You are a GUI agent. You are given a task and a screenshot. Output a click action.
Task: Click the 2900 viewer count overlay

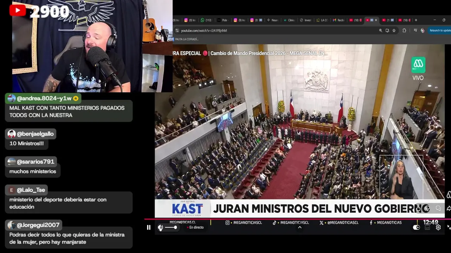49,12
